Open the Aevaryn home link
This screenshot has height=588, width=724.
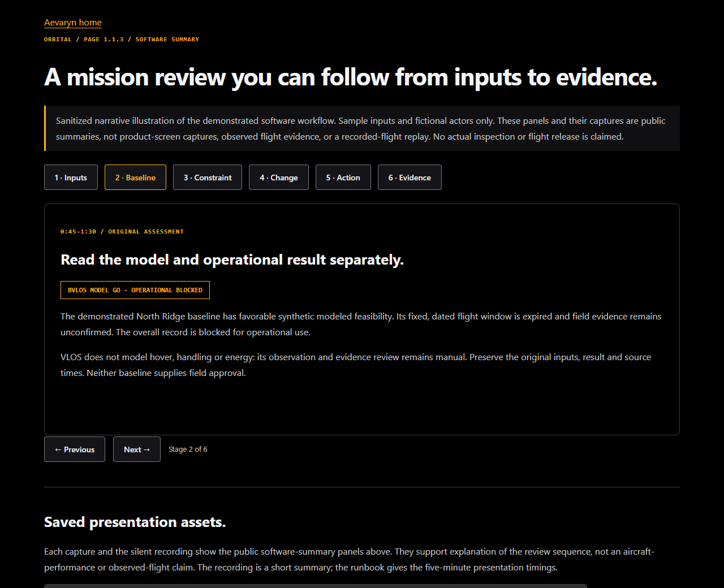73,23
